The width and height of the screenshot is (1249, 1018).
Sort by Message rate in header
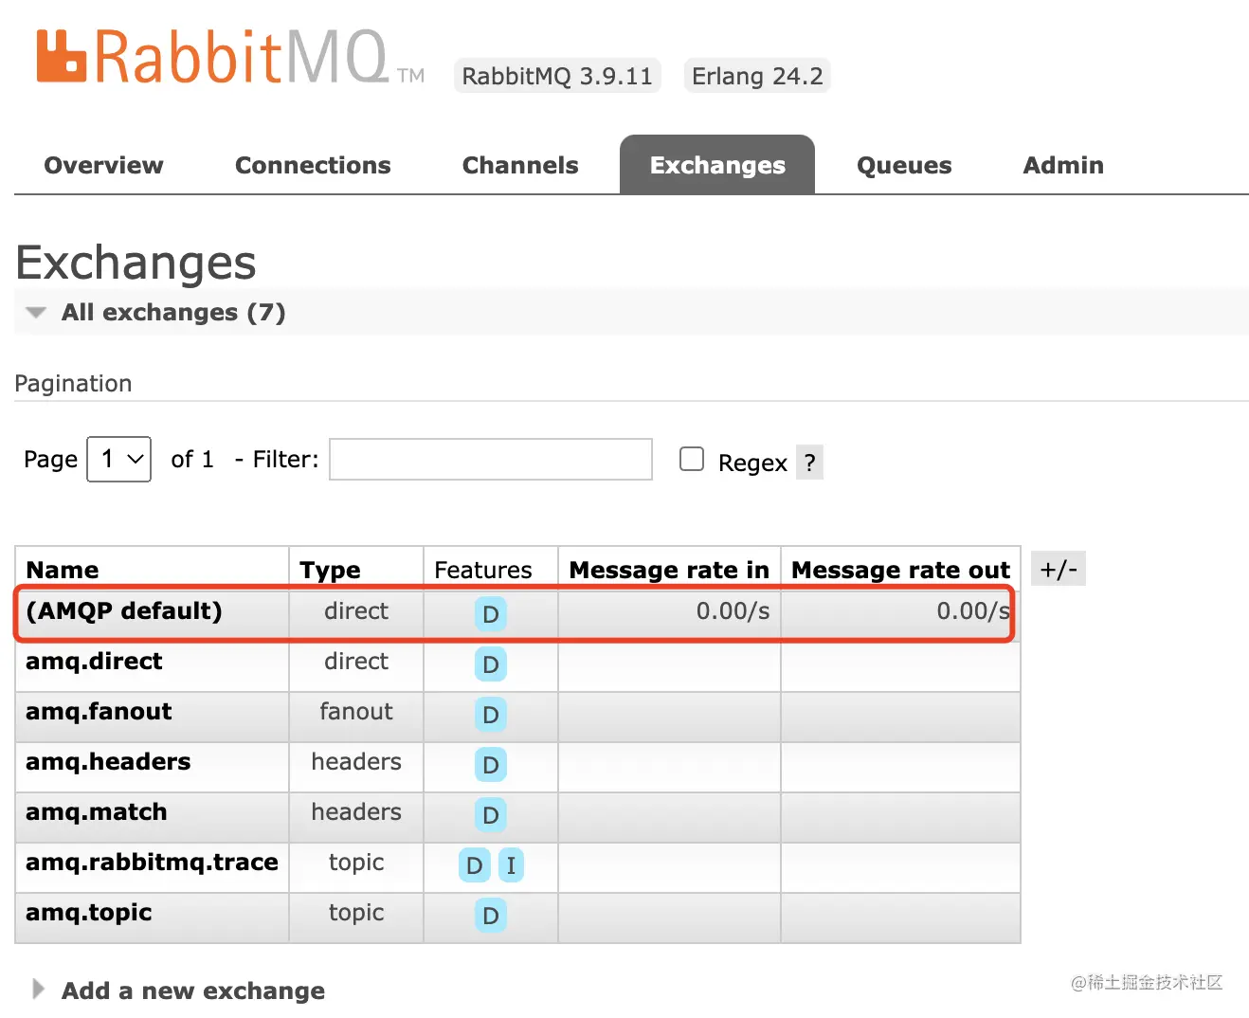coord(669,570)
